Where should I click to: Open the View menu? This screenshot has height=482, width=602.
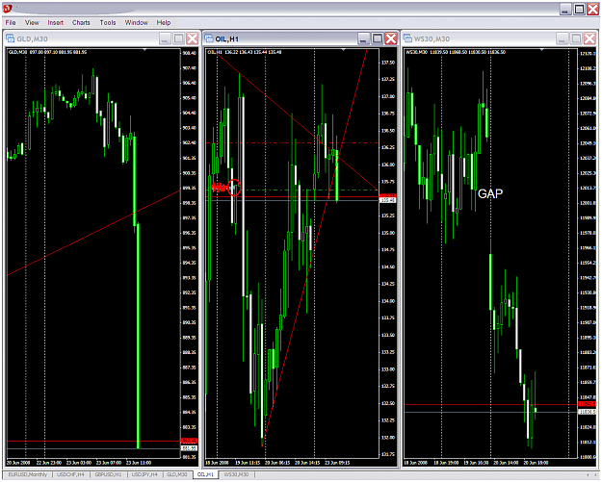(32, 23)
